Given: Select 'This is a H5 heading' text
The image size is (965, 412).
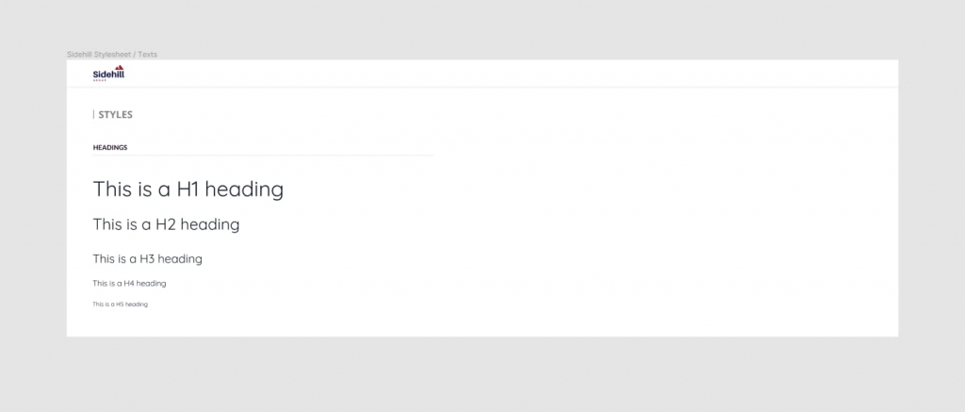Looking at the screenshot, I should point(120,305).
